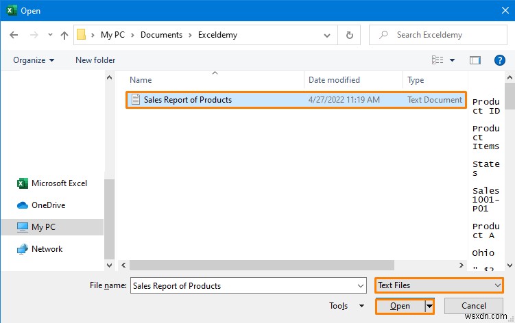
Task: Refresh the Exceldemy folder
Action: 350,35
